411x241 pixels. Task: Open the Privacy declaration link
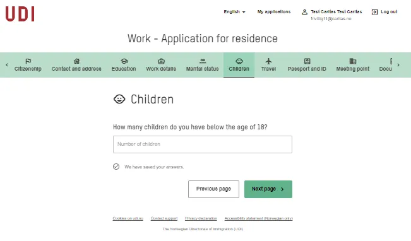click(201, 218)
